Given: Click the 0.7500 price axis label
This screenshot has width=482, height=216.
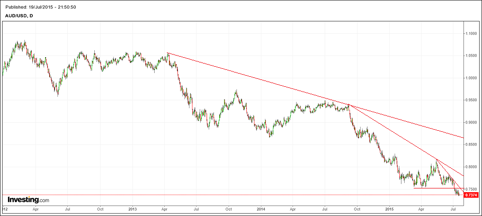Looking at the screenshot, I should [x=471, y=189].
